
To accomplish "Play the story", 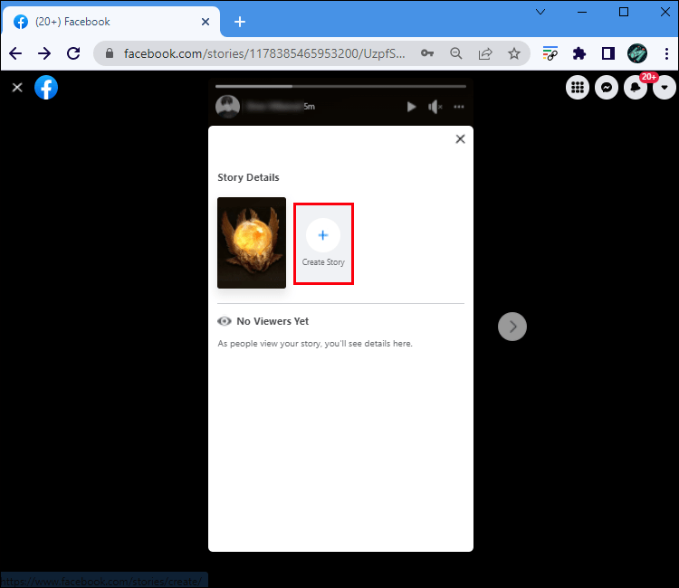I will (411, 107).
